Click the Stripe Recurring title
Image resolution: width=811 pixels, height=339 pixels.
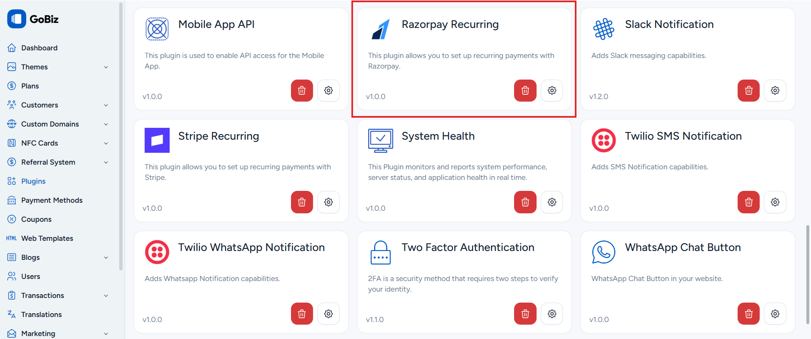tap(218, 136)
